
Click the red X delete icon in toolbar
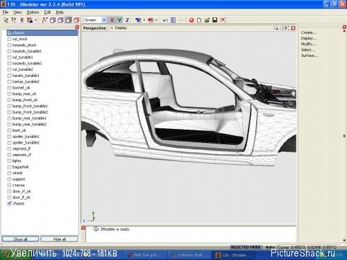tap(223, 20)
